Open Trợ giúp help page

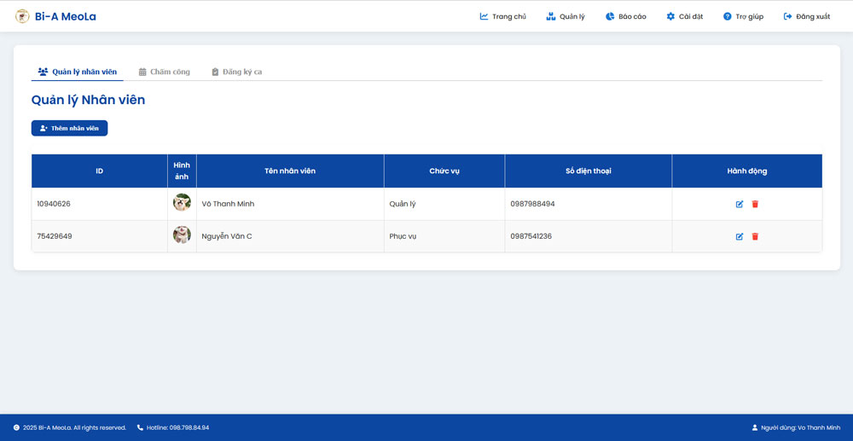(x=743, y=16)
